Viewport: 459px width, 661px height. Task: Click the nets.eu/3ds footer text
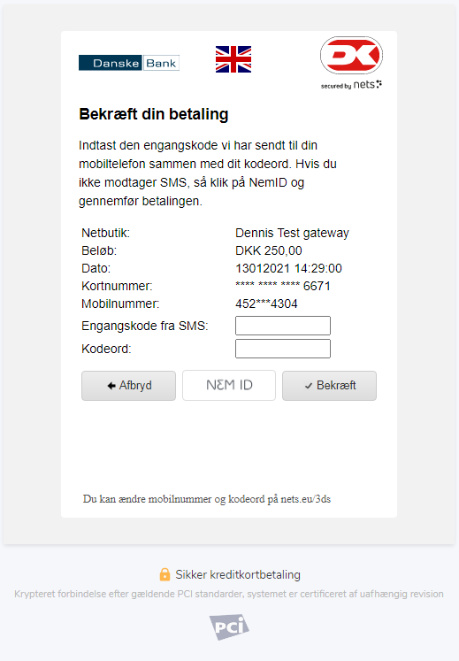[306, 499]
